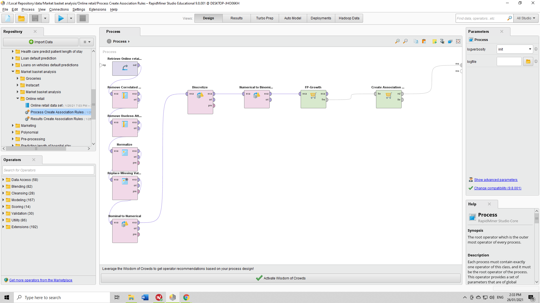
Task: Open the File menu
Action: 5,10
